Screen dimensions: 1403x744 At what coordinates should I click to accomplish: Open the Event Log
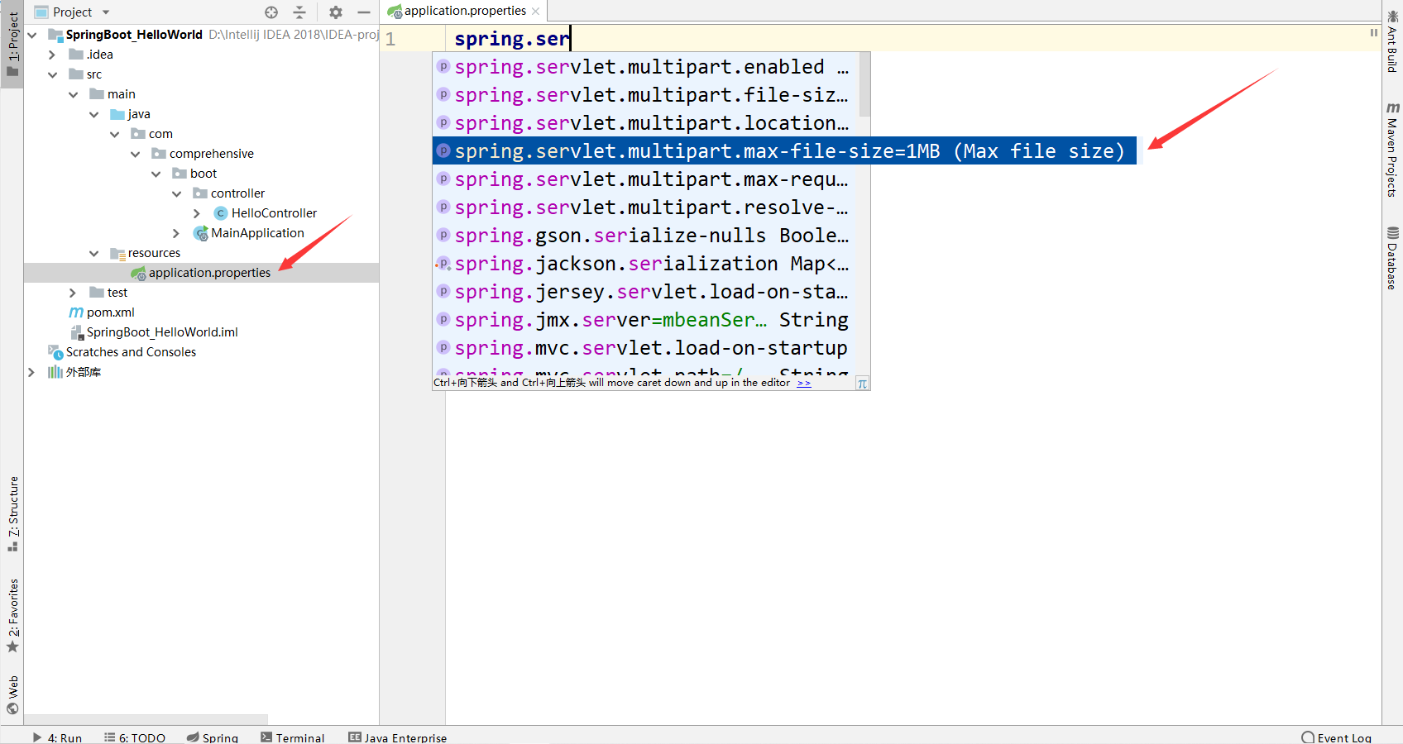click(x=1336, y=737)
